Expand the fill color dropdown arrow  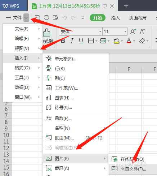[122, 41]
